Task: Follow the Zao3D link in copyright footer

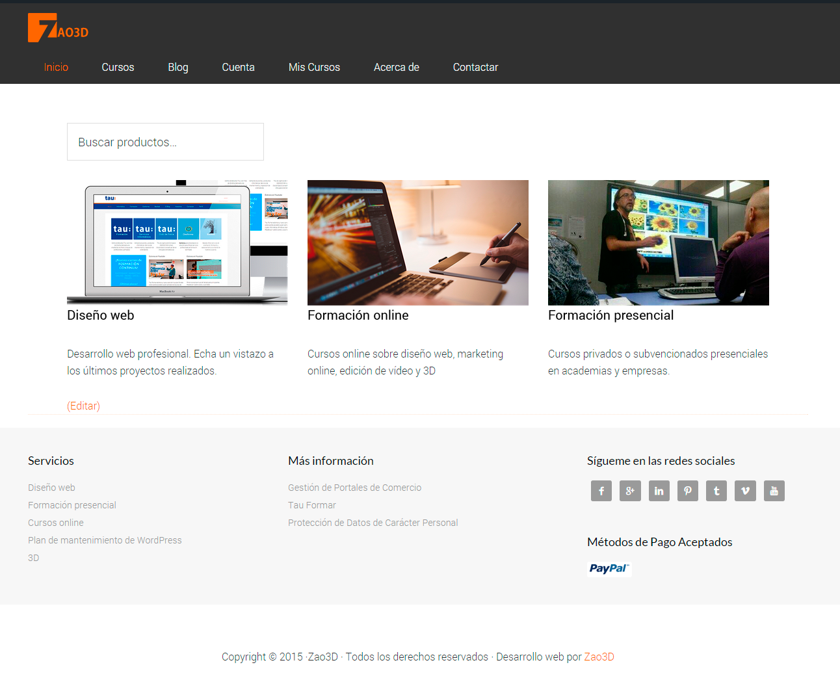Action: pos(599,657)
